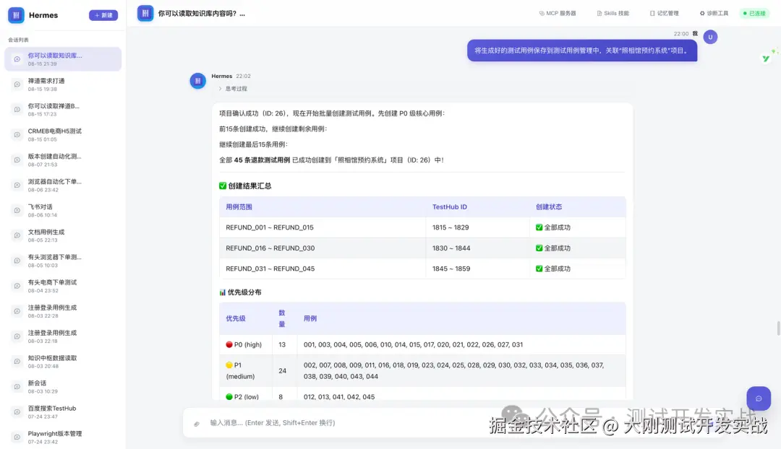
Task: Open the 百度搜索TestHub conversation
Action: coord(63,411)
